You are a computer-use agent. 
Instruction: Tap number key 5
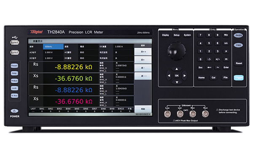click(209, 43)
